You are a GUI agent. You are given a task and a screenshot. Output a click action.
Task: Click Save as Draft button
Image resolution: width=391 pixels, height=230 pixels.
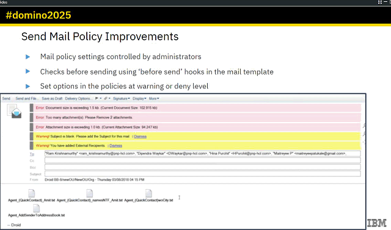(52, 99)
